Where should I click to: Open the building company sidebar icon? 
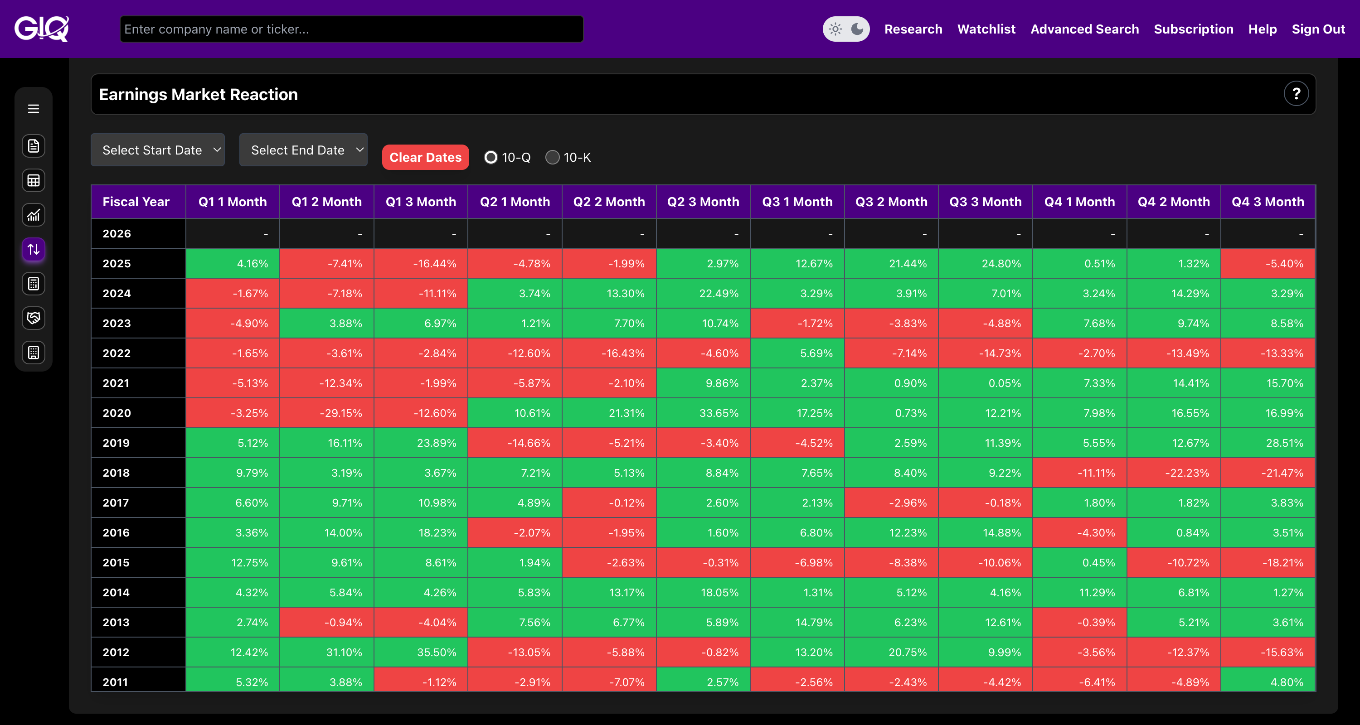point(33,353)
